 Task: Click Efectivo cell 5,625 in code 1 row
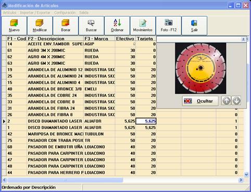point(125,127)
